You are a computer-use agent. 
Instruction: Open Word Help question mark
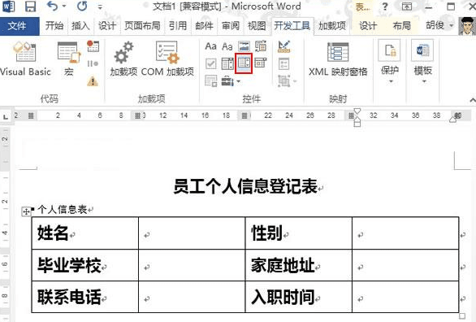(385, 7)
